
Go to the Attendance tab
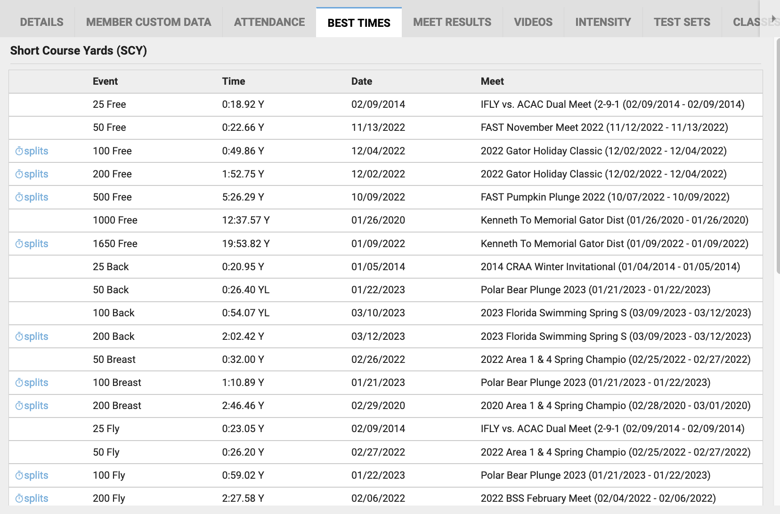(269, 22)
